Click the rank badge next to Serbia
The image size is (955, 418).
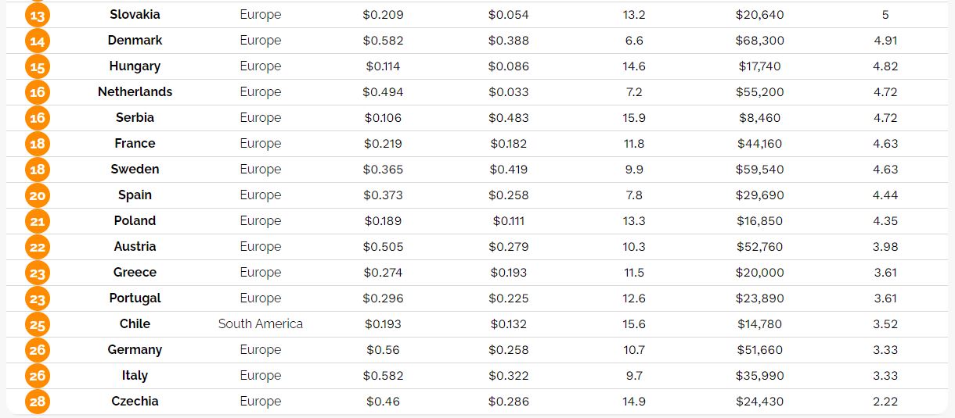[37, 119]
